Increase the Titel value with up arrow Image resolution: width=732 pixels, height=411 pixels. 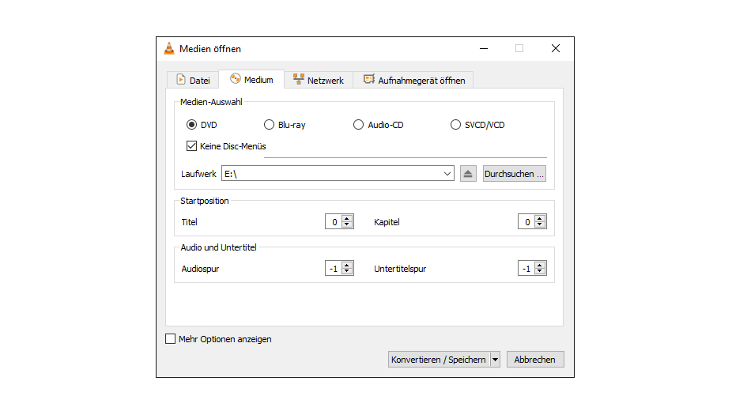[347, 219]
